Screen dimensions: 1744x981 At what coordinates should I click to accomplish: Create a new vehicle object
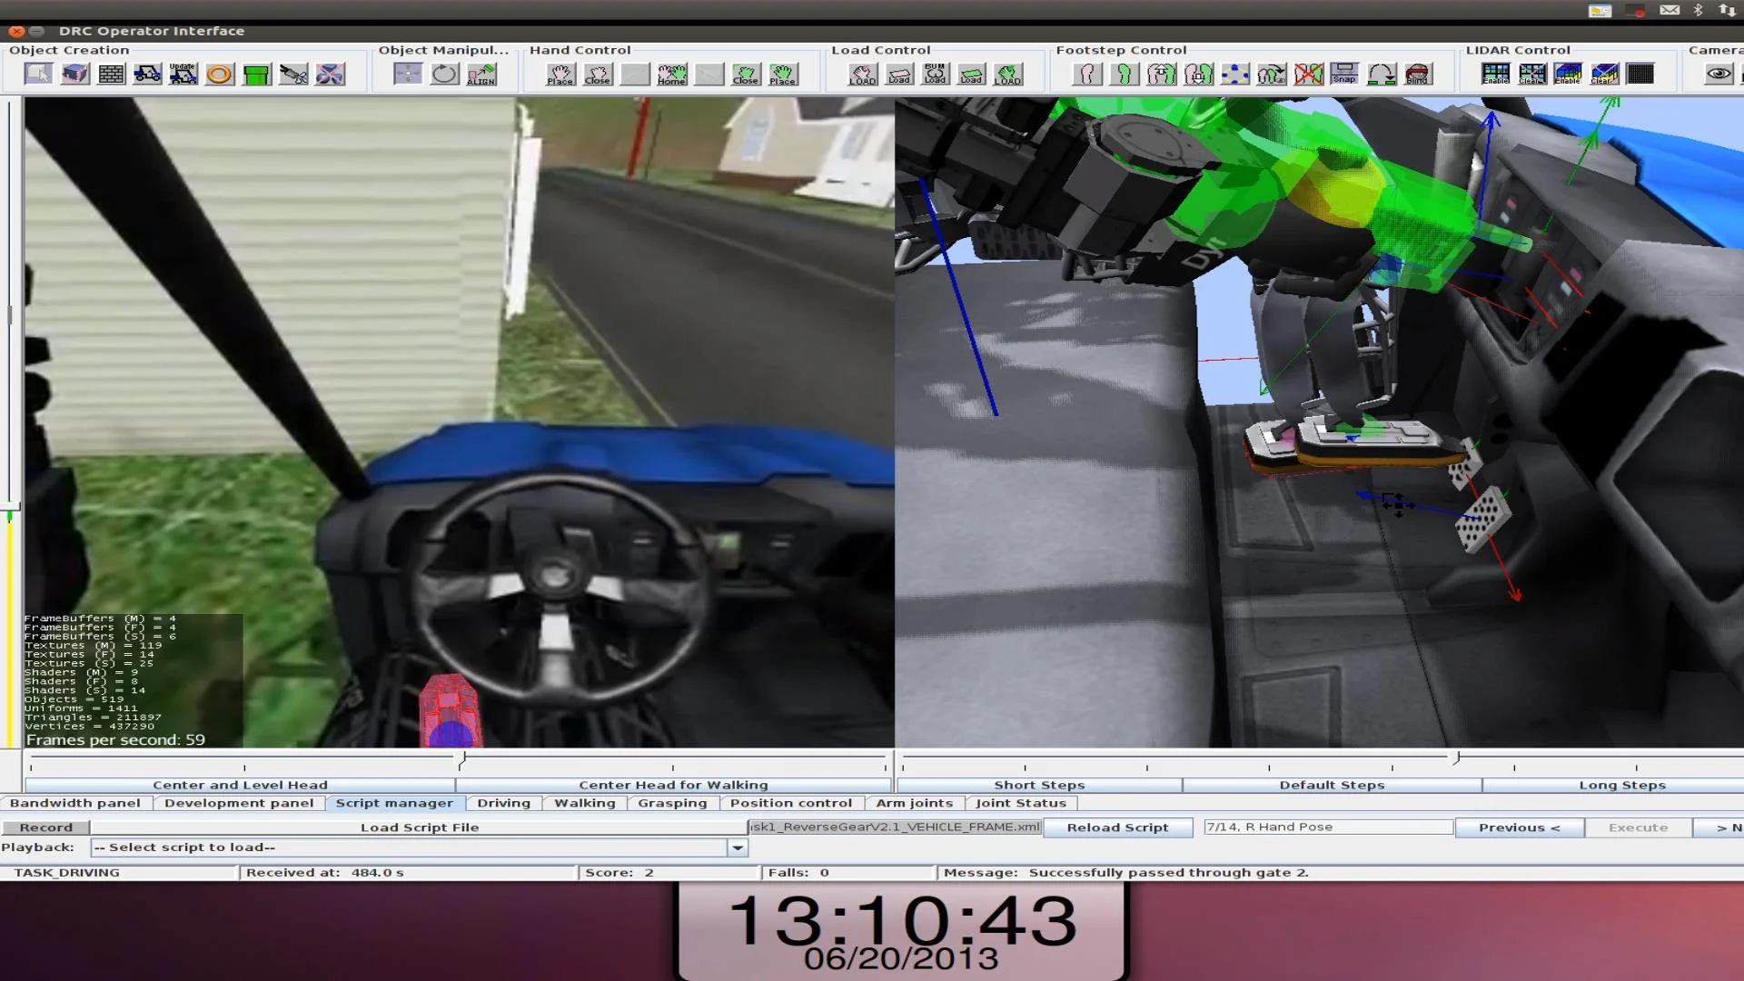pos(145,74)
